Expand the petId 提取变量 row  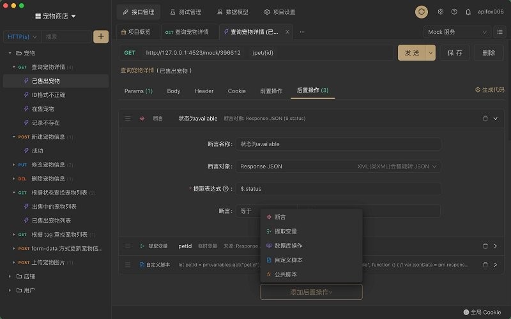point(496,246)
